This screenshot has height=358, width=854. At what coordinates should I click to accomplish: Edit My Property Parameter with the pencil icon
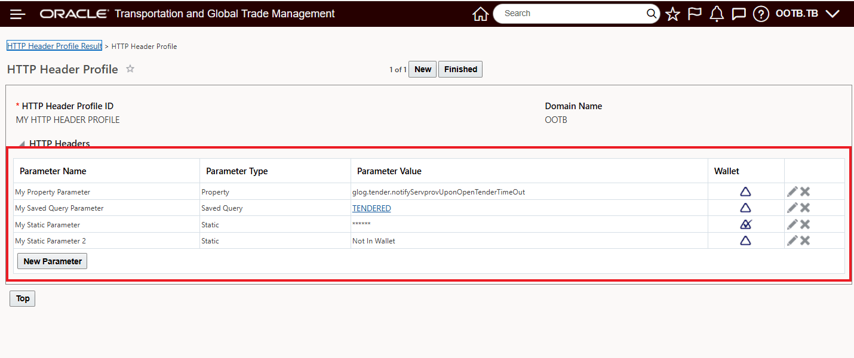[792, 191]
